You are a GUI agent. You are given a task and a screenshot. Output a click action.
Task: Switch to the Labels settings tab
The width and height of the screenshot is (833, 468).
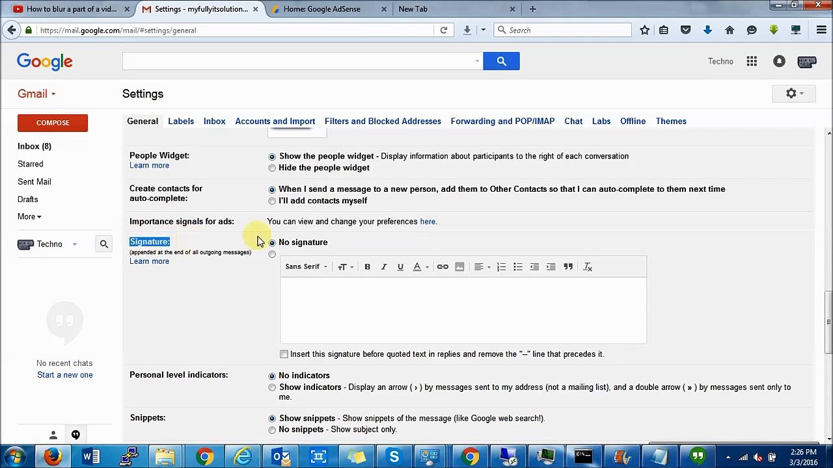coord(181,121)
